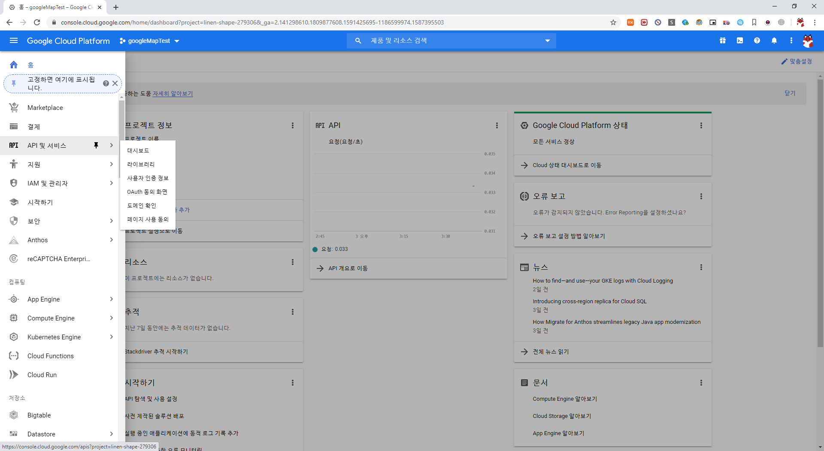Click the Security shield icon

coord(14,221)
